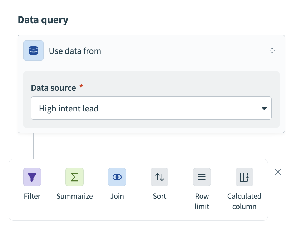The height and width of the screenshot is (228, 291).
Task: Click the Calculated column label text
Action: click(244, 201)
